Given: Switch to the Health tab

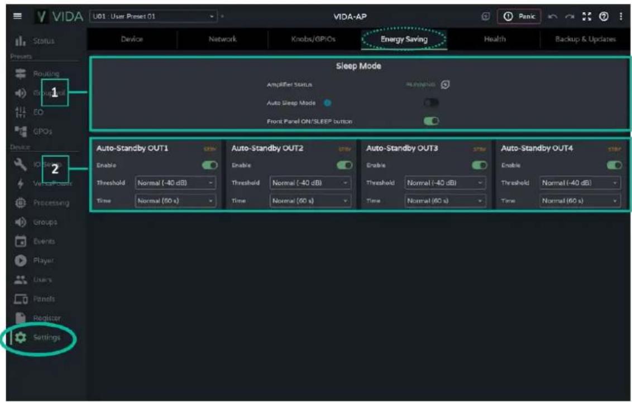Looking at the screenshot, I should tap(495, 39).
